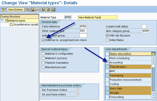Click the Authorization group input box

83,36
